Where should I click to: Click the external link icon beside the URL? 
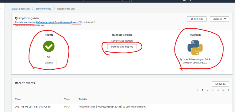tap(79, 22)
